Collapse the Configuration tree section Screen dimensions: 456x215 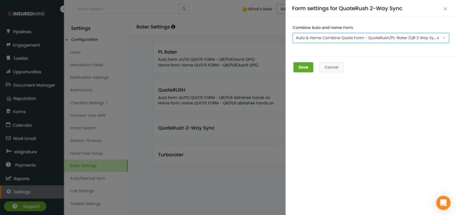[67, 40]
